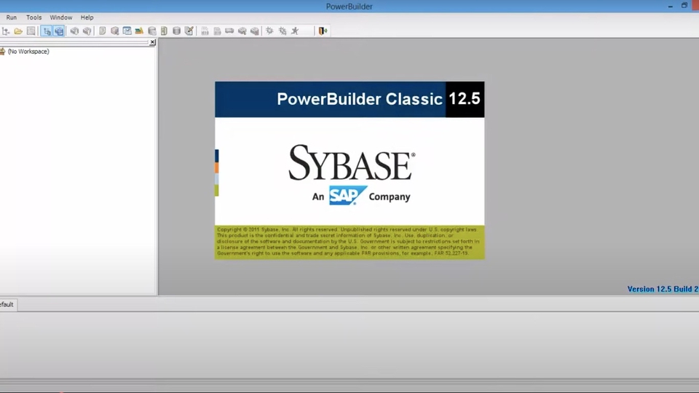Click the PowerBuilder Classic splash screen
The image size is (699, 393).
point(349,170)
